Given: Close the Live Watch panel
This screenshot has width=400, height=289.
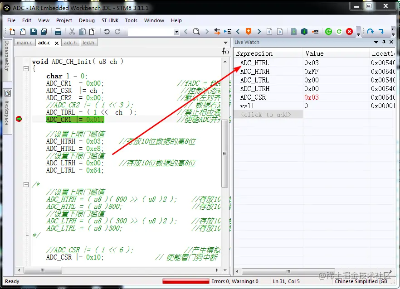Looking at the screenshot, I should 391,42.
